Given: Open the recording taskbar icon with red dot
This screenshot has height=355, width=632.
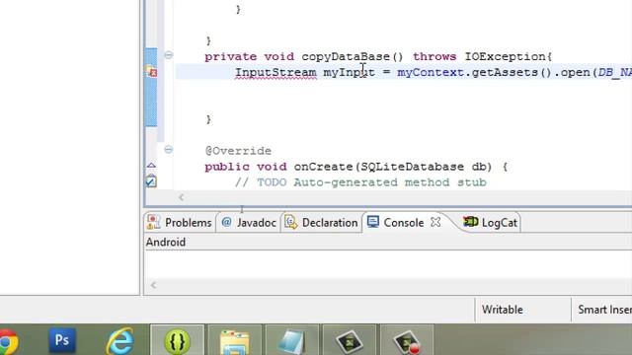Looking at the screenshot, I should 407,341.
